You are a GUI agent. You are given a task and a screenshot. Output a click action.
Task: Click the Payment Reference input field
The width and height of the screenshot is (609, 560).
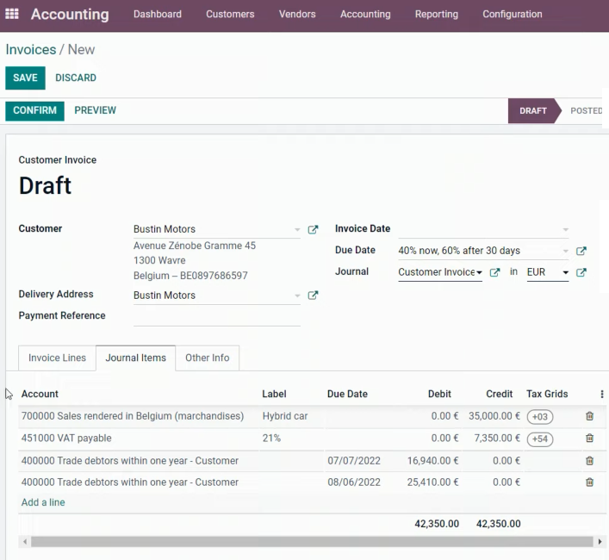217,316
